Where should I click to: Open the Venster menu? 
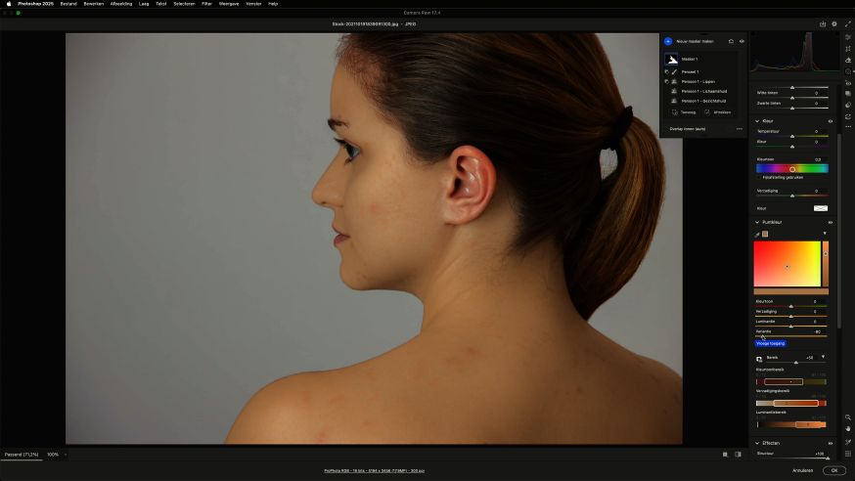[253, 4]
